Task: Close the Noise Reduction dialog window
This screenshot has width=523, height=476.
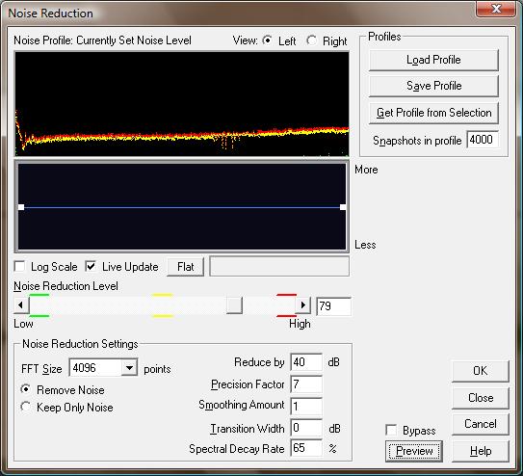Action: (496, 9)
